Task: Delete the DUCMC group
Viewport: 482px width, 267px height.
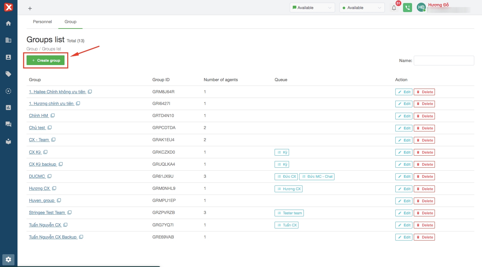Action: click(424, 176)
